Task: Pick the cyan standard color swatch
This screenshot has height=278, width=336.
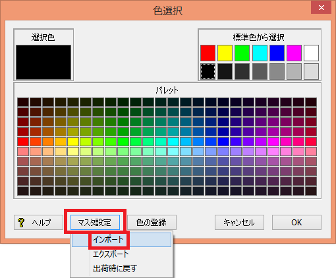Action: click(x=260, y=53)
